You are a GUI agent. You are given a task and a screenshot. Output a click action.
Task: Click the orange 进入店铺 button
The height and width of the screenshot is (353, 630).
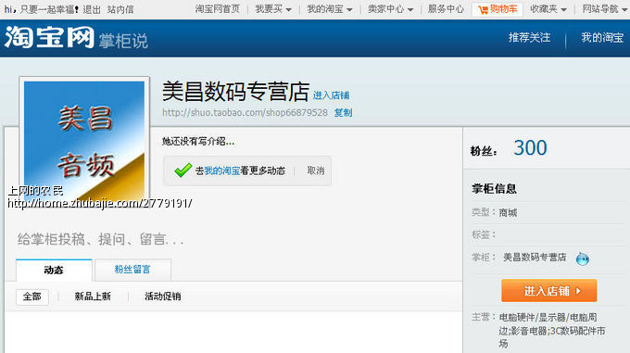click(x=548, y=291)
